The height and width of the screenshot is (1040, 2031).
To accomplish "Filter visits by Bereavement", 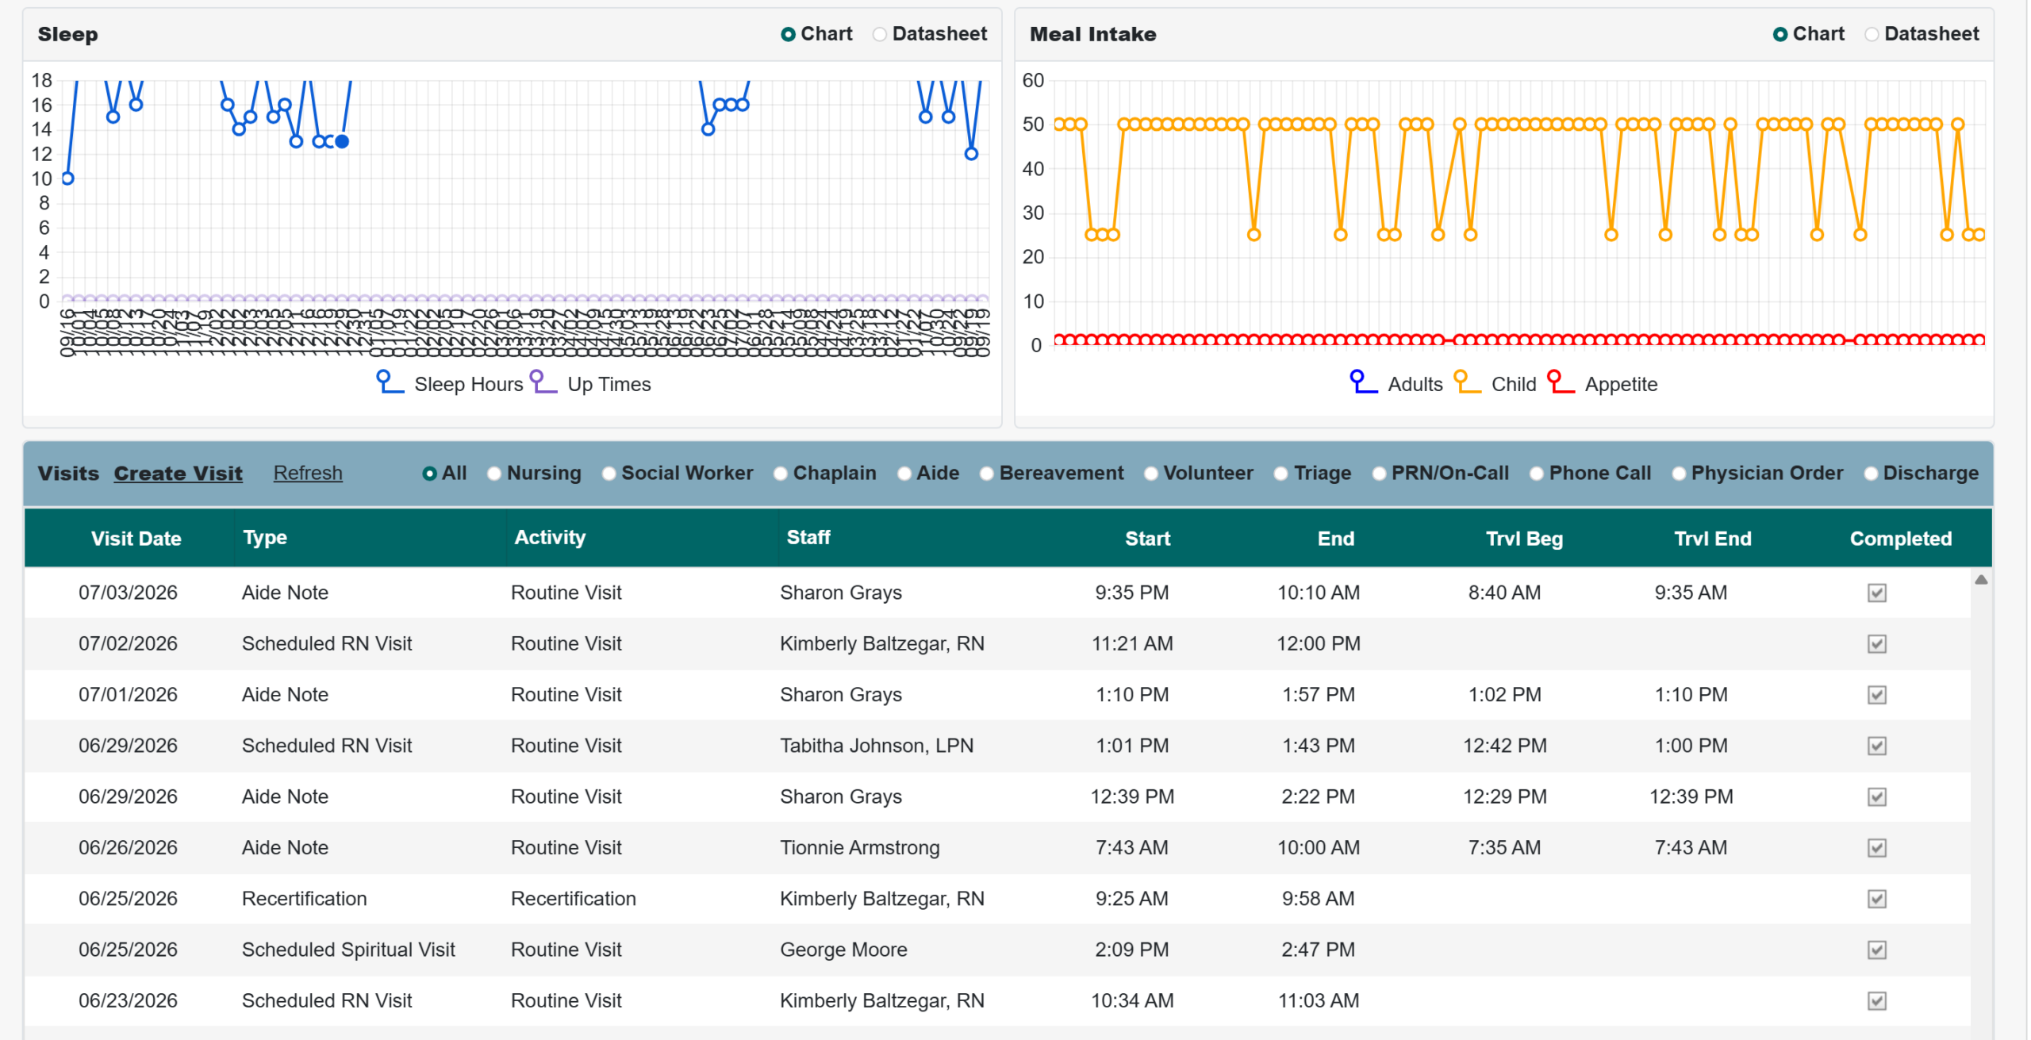I will click(x=987, y=474).
